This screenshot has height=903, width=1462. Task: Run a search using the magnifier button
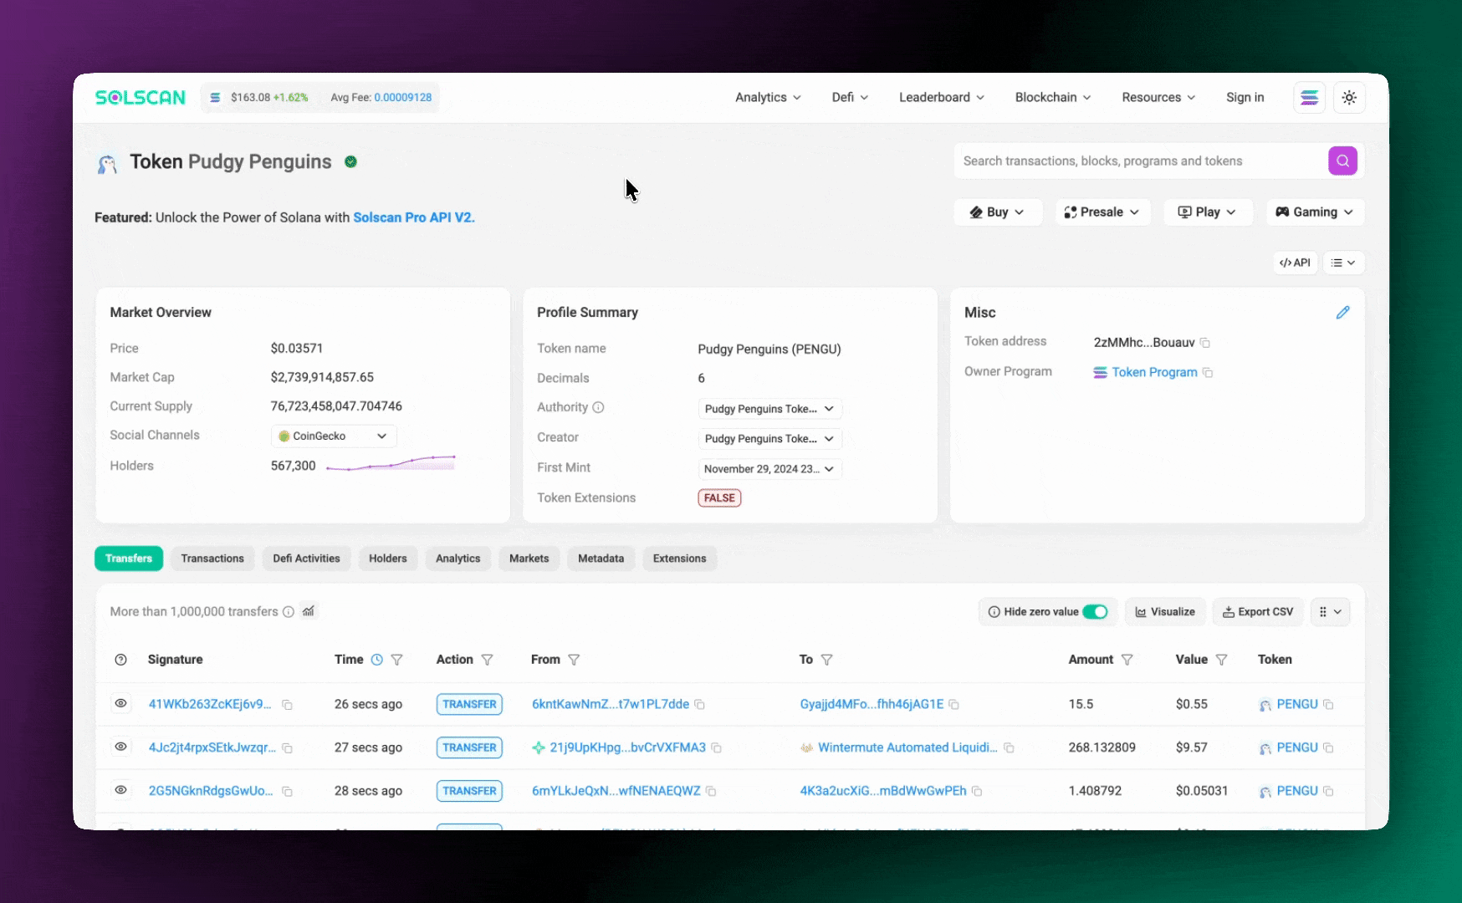coord(1342,161)
